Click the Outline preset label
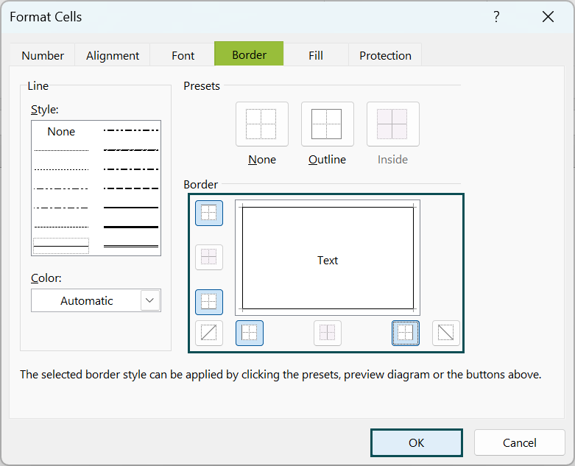 coord(327,160)
